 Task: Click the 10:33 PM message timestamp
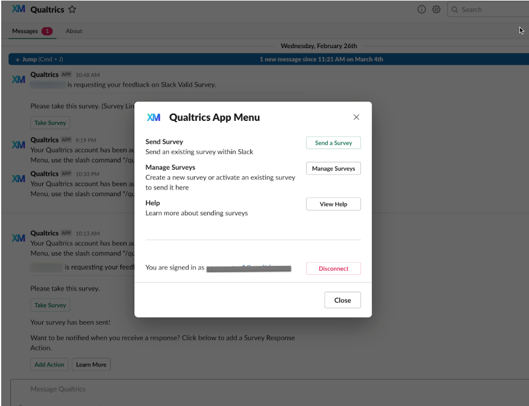87,174
